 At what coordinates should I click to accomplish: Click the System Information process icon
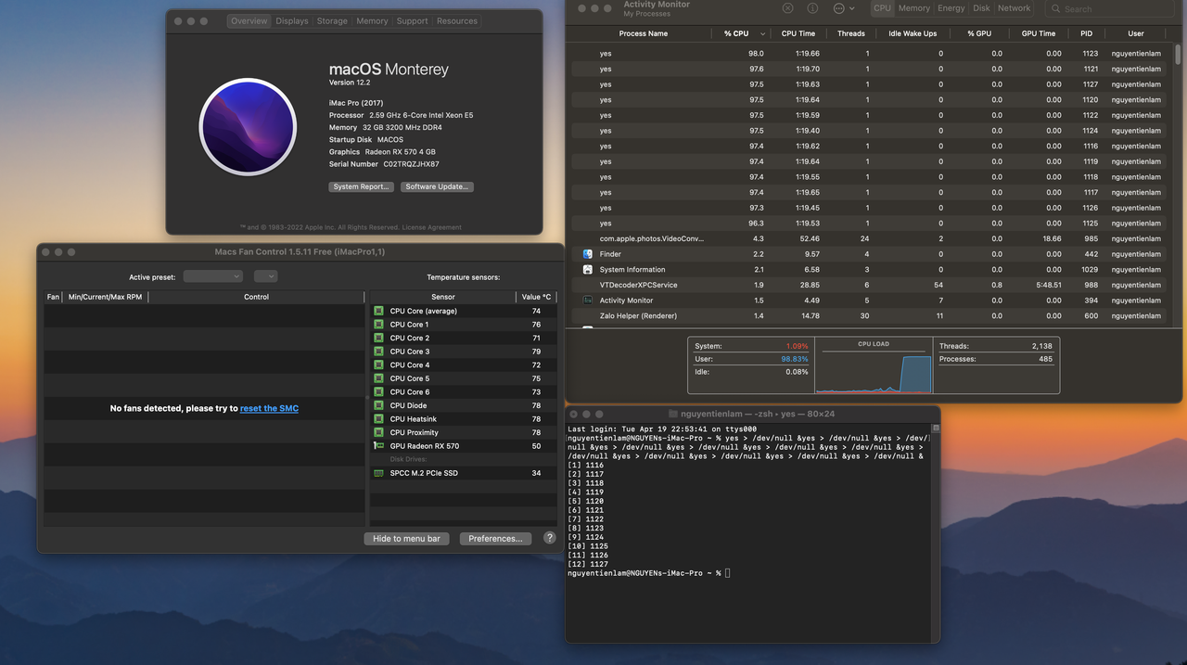click(x=588, y=269)
